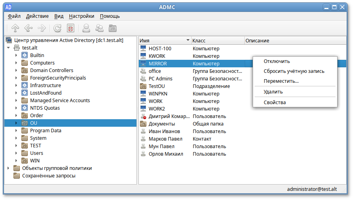
Task: Choose Удалить in the context menu
Action: pyautogui.click(x=273, y=92)
